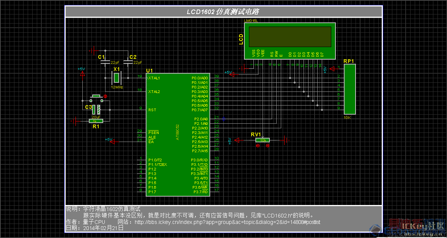Click the P1.0/T2 pin label
The width and height of the screenshot is (447, 238).
pyautogui.click(x=155, y=160)
